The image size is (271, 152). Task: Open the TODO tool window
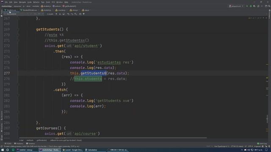point(8,144)
